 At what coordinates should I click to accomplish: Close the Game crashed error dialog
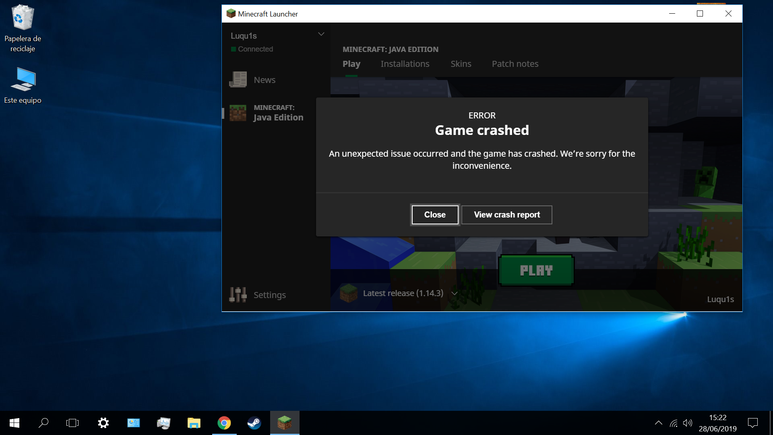435,215
